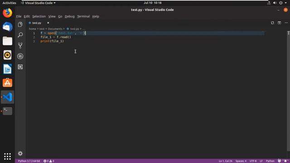Launch Thunderbird mail from the dock
Image resolution: width=290 pixels, height=163 pixels.
[7, 27]
